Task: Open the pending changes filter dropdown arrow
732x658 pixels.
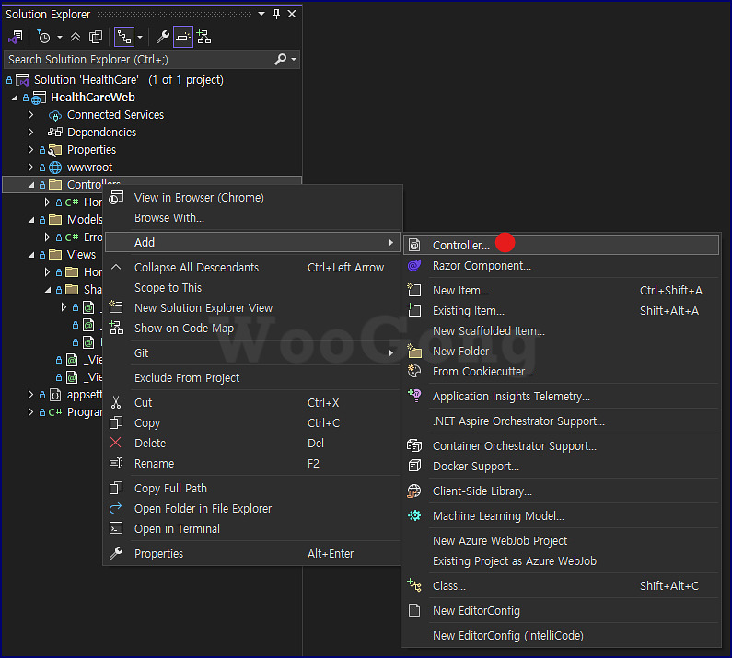Action: click(60, 37)
